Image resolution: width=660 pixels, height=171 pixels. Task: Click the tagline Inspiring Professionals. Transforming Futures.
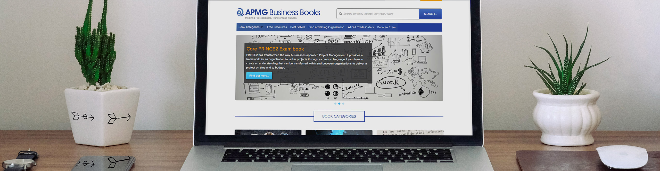point(271,18)
